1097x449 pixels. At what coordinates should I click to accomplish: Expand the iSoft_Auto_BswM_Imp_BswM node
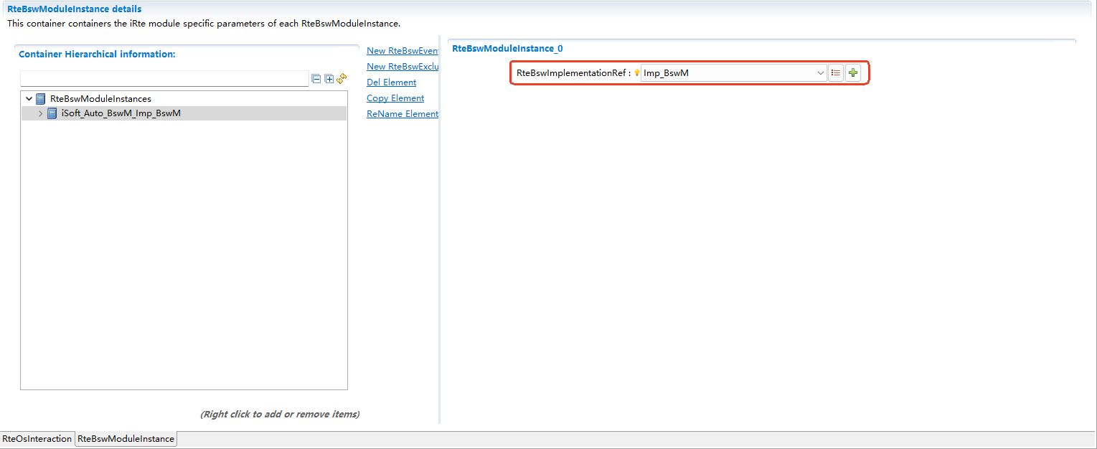click(x=40, y=113)
